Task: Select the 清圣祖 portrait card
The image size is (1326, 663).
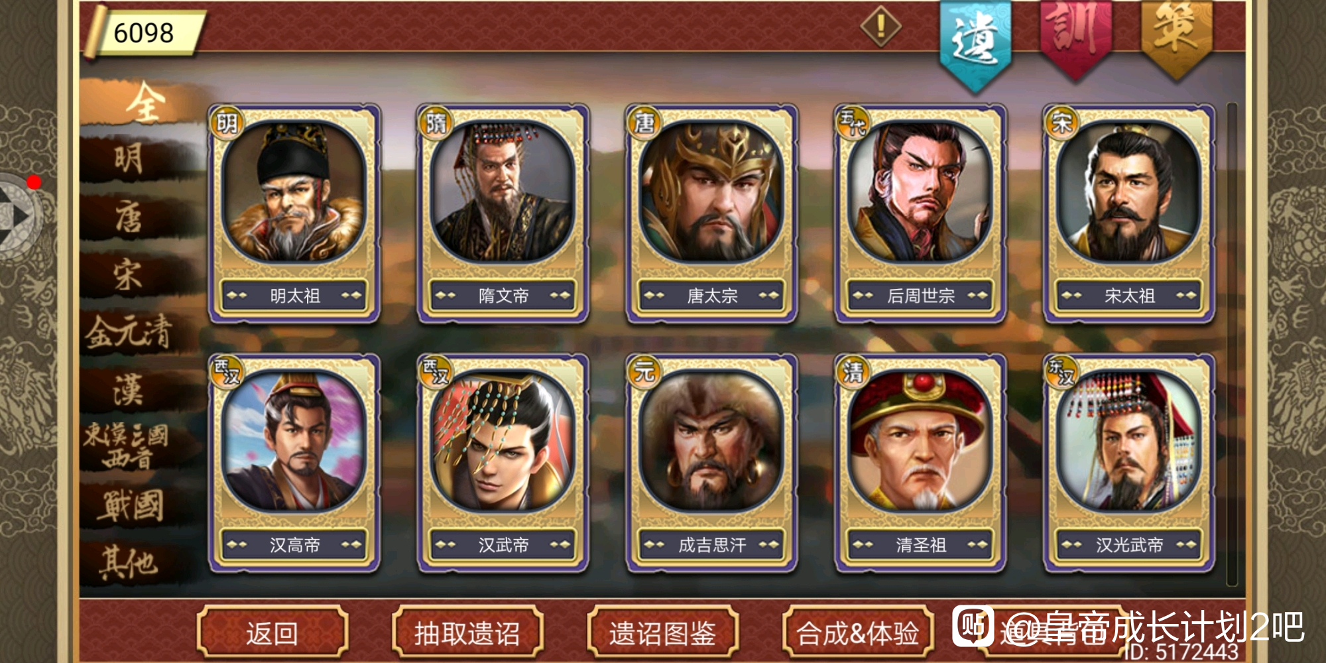Action: [x=920, y=463]
